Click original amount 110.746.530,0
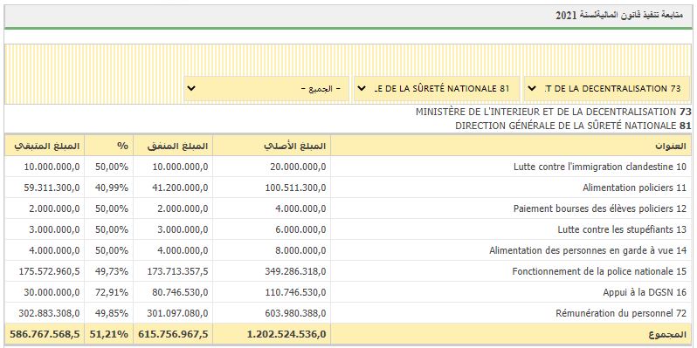697x348 pixels. (295, 292)
